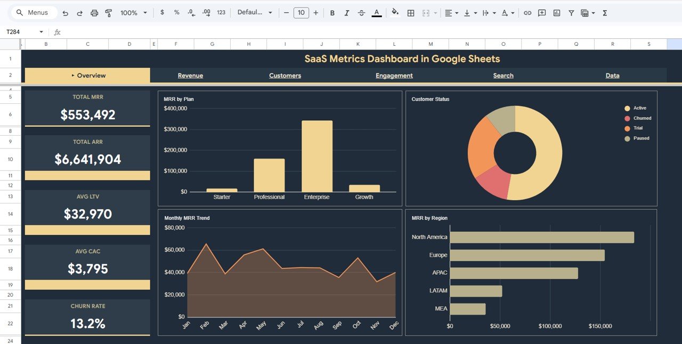
Task: Apply currency format with the dollar icon
Action: click(163, 12)
